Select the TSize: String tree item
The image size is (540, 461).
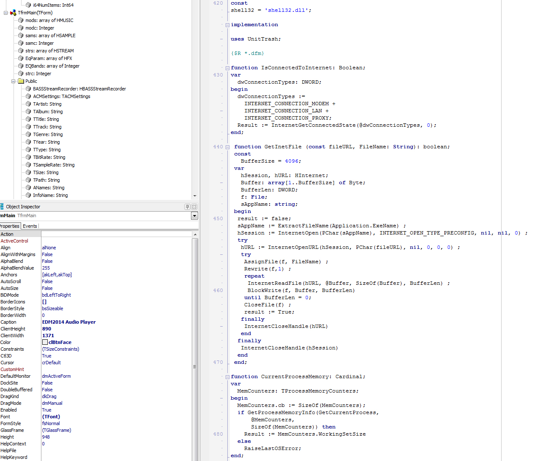point(46,172)
